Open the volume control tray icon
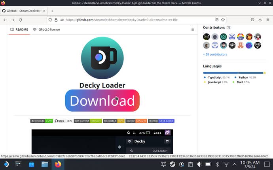The image size is (273, 170). pos(199,164)
